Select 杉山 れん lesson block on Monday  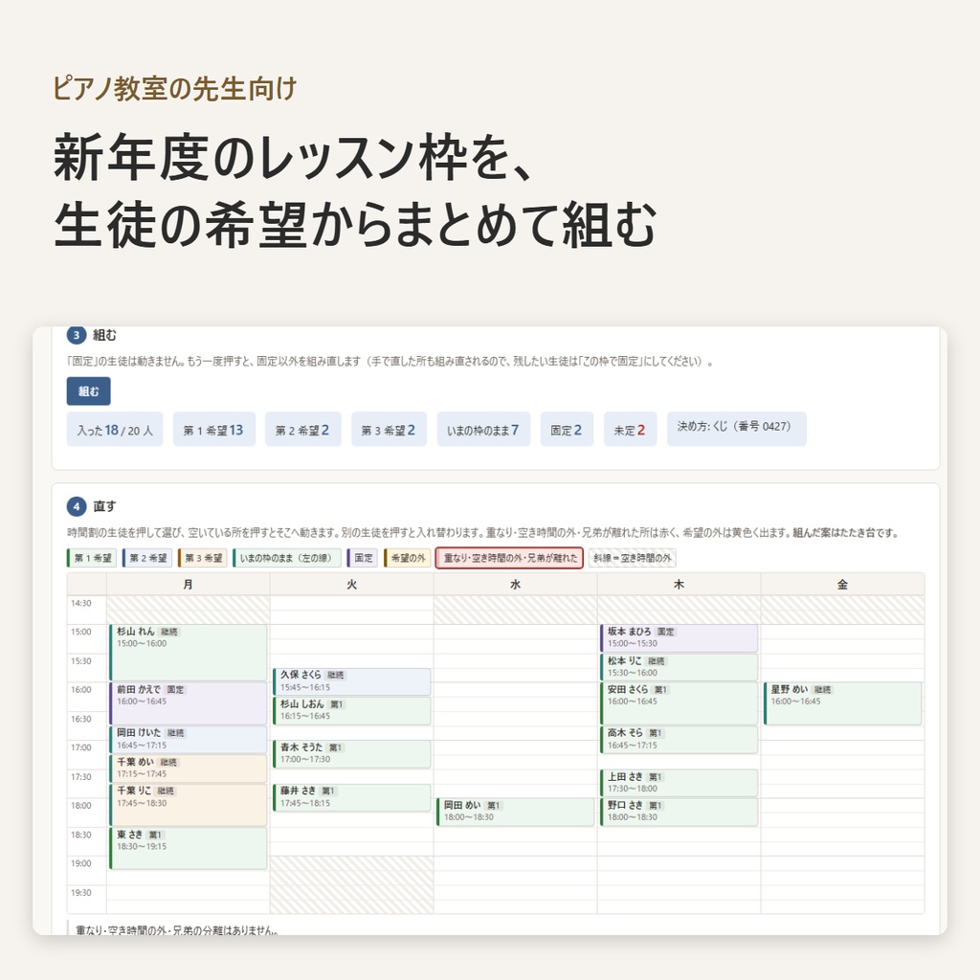point(189,652)
